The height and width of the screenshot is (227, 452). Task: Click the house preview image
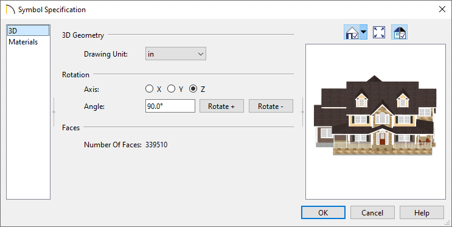click(x=375, y=116)
